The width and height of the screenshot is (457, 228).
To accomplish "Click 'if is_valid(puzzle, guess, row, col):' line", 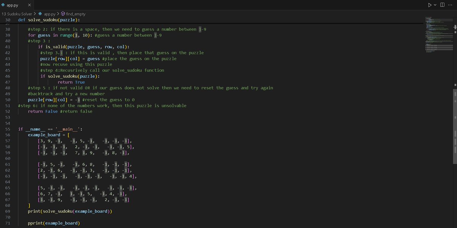I will (84, 47).
